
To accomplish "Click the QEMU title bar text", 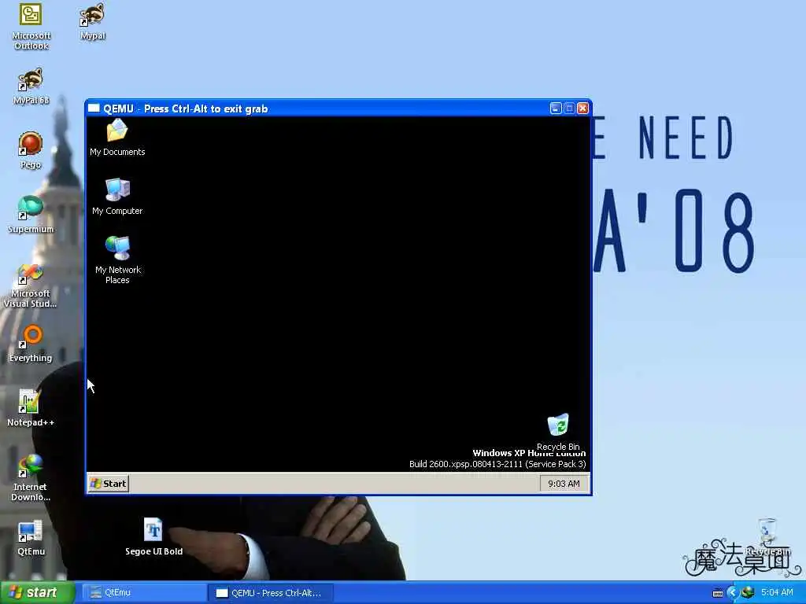I will tap(186, 109).
